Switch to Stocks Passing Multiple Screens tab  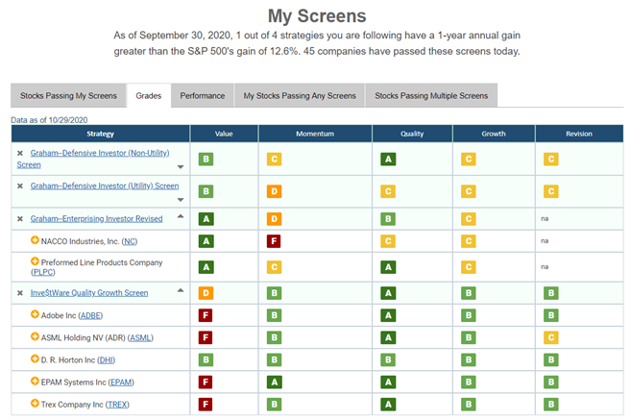click(431, 96)
